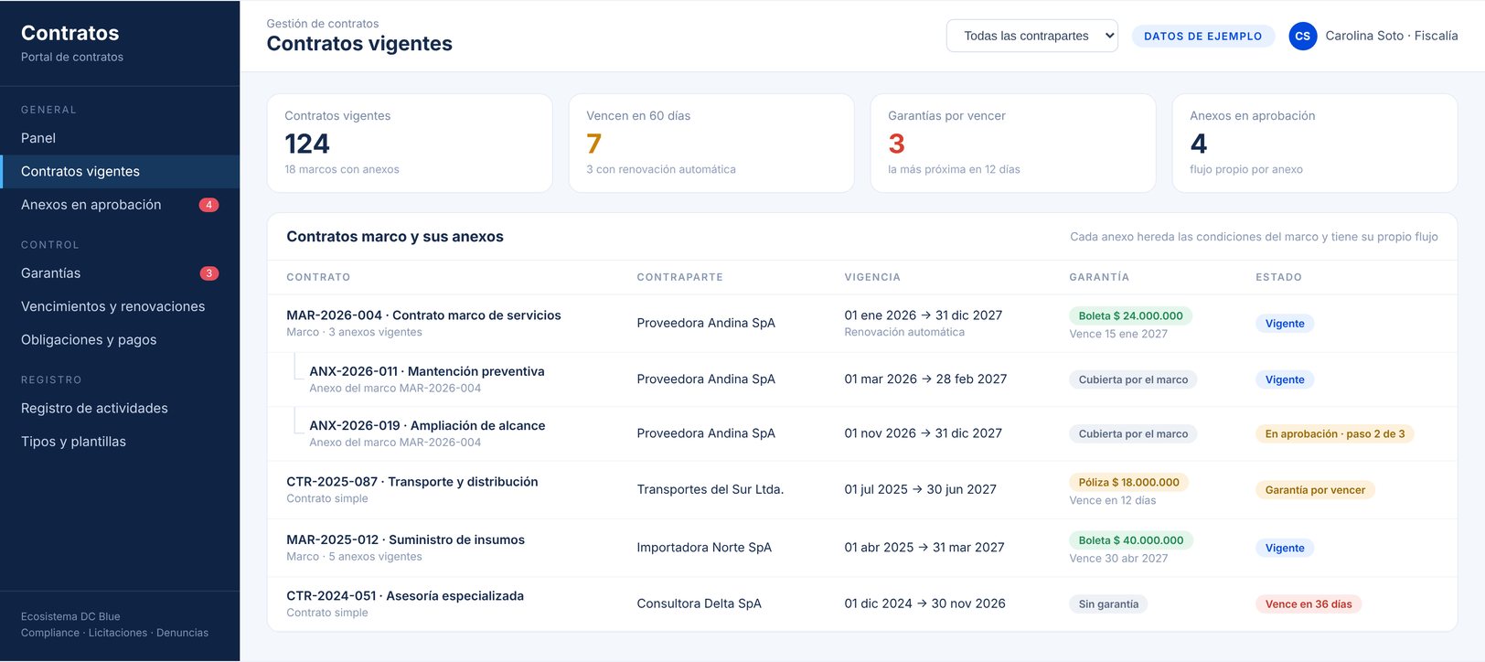
Task: Click the Póliza $ 18.000.000 guarantee tag
Action: 1128,482
